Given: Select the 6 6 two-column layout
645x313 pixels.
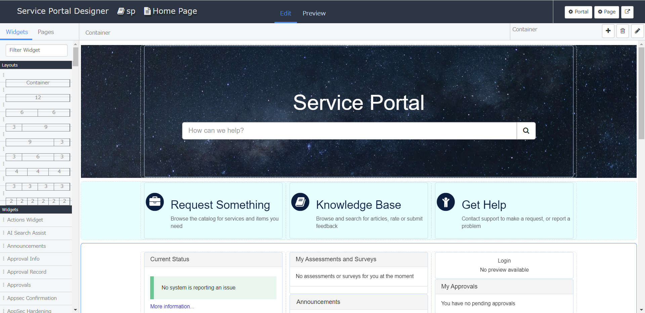Looking at the screenshot, I should (x=38, y=112).
